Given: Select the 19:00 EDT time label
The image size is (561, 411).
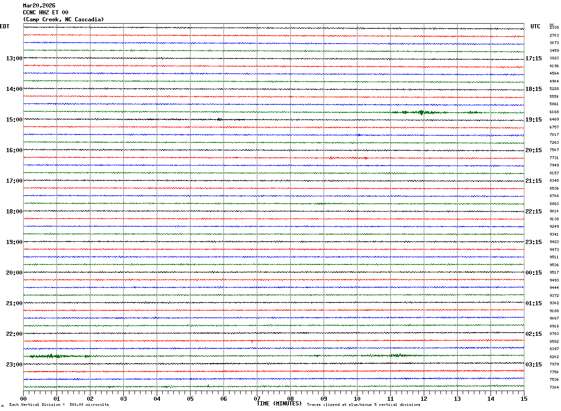Looking at the screenshot, I should pos(14,242).
